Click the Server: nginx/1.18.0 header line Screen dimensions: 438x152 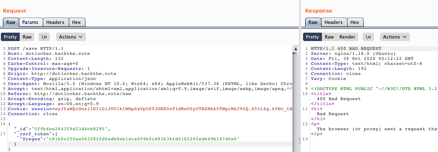click(x=353, y=54)
